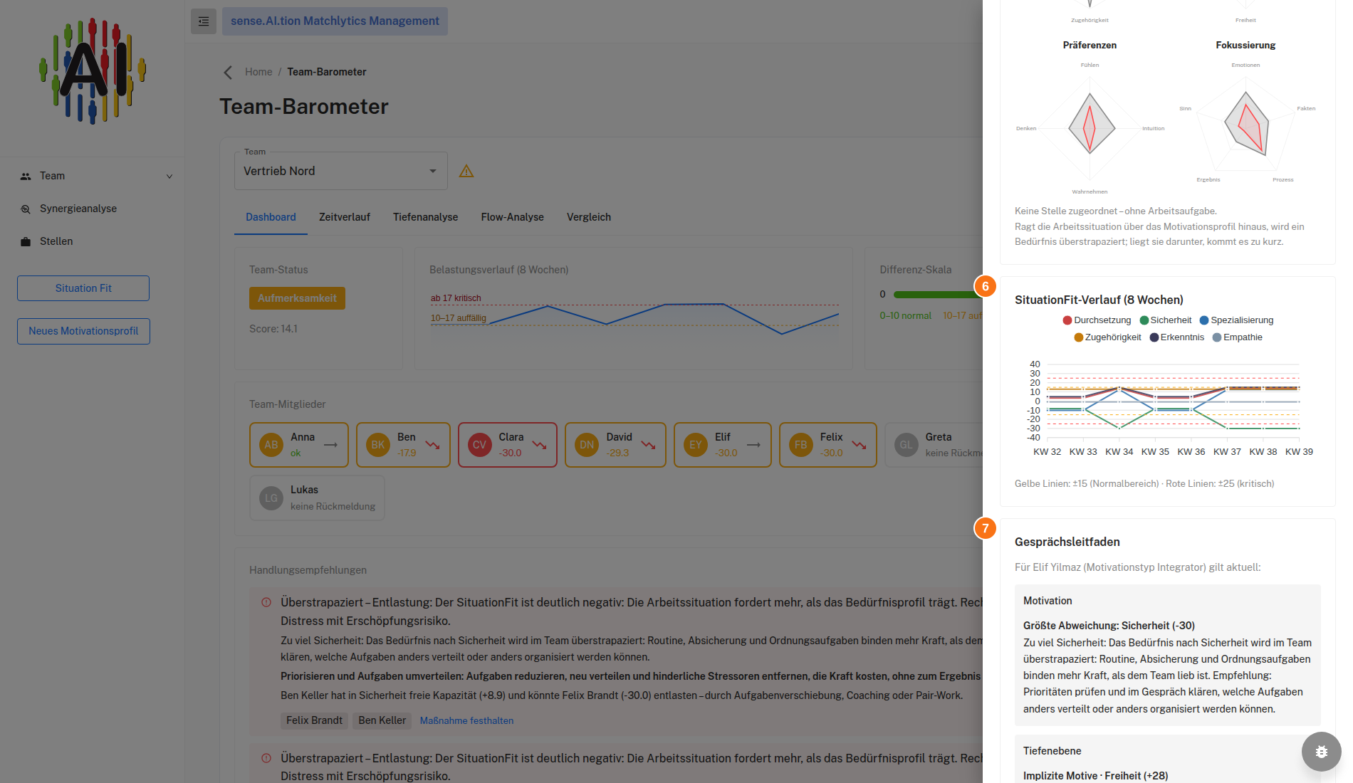Click Ben's downward trend icon
Viewport: 1353px width, 783px height.
[x=432, y=445]
